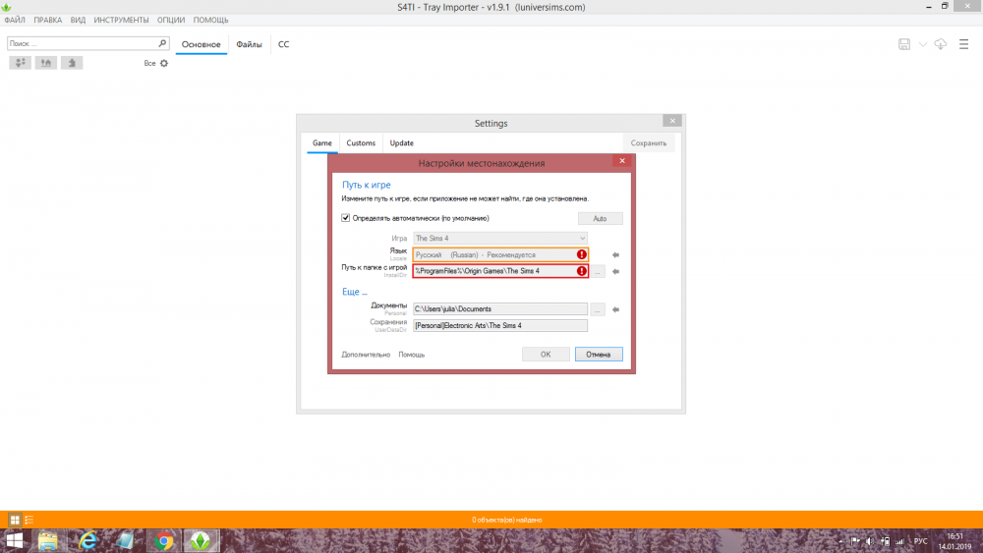Click the magnifier search icon

(x=162, y=43)
